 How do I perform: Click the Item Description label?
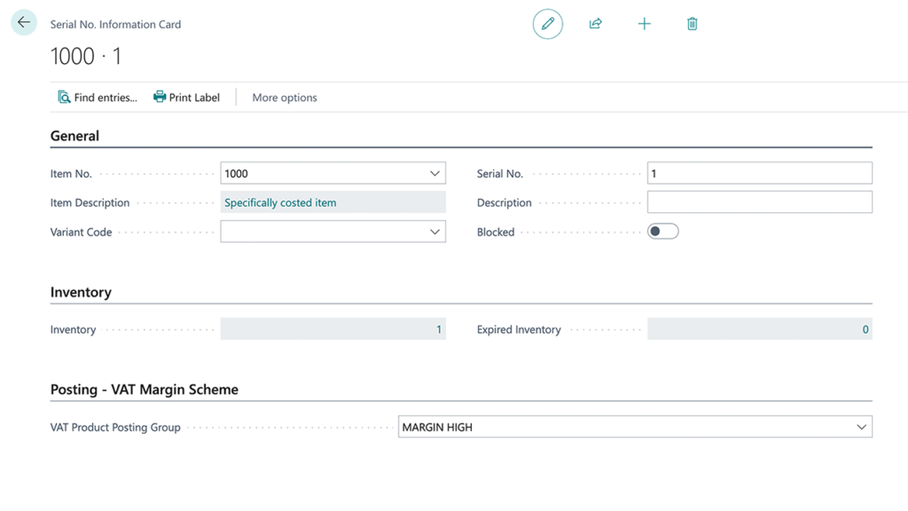point(90,203)
